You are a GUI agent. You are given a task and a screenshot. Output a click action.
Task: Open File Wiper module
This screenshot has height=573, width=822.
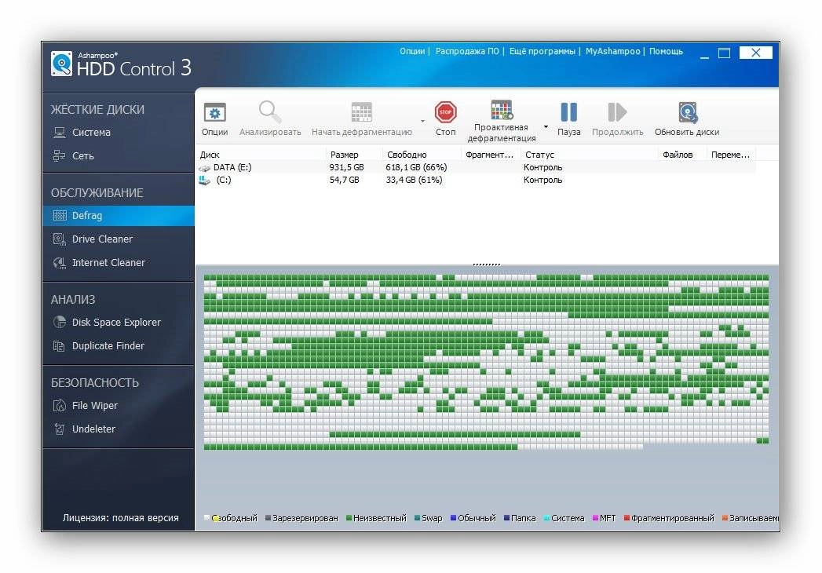tap(95, 405)
